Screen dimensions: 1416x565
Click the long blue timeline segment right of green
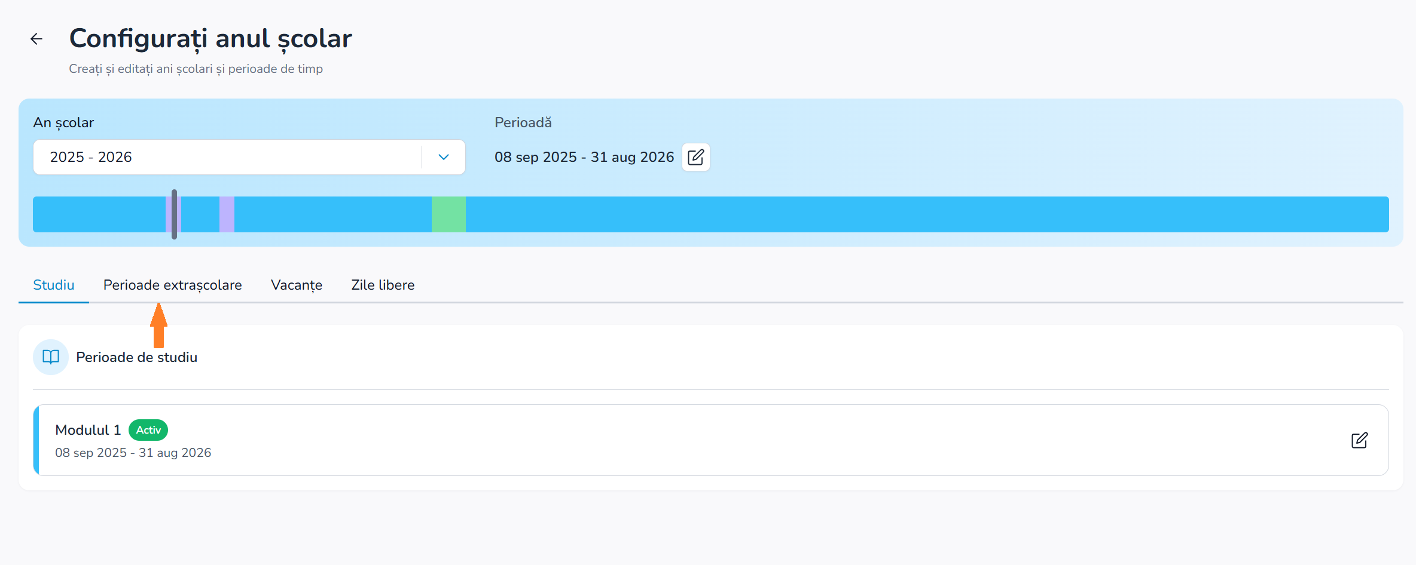coord(927,214)
